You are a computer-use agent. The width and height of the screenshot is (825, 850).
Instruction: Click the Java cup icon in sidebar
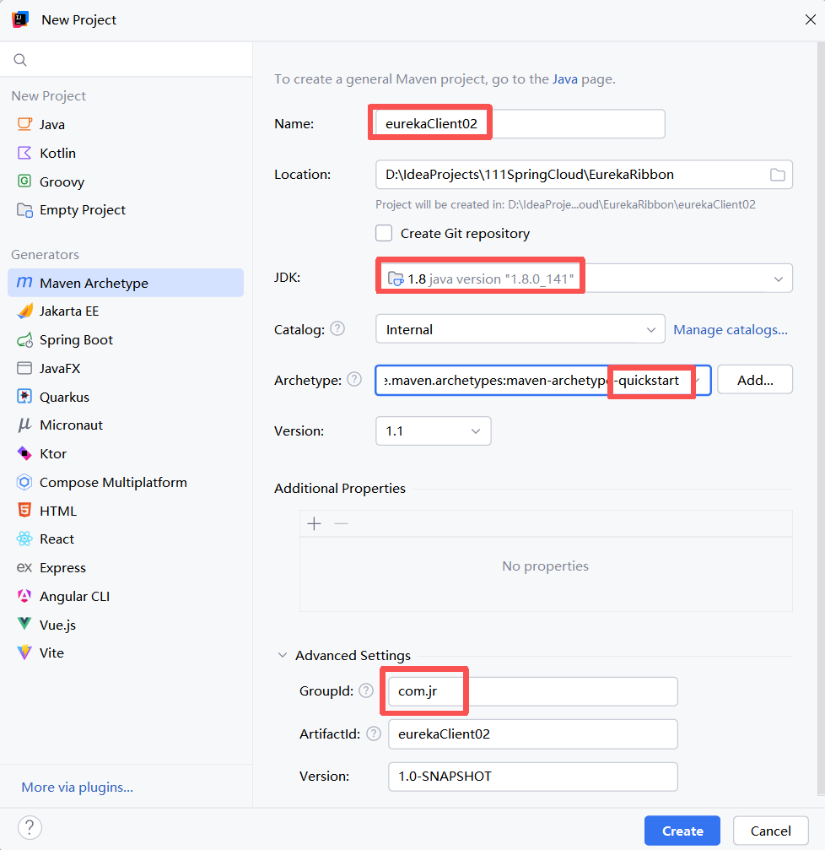point(24,124)
